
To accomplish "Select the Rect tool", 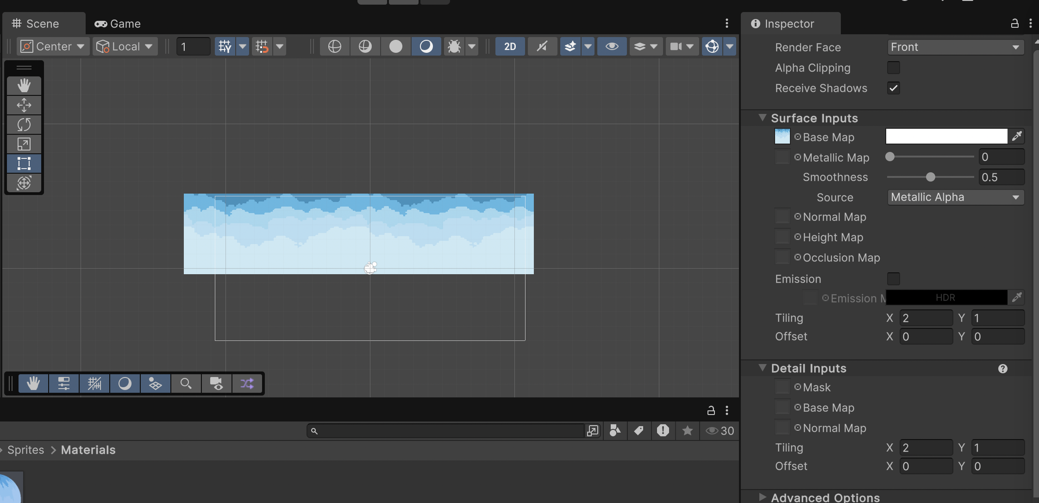I will click(24, 163).
